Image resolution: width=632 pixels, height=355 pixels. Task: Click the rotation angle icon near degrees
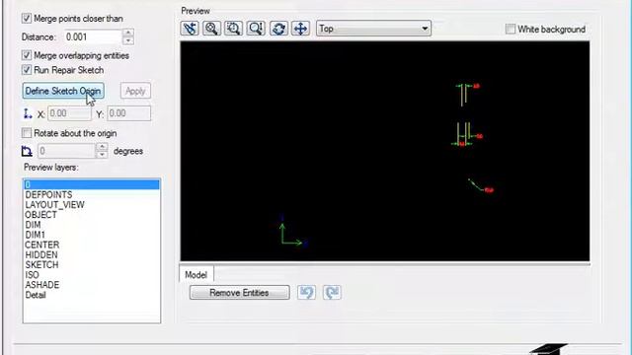point(27,151)
